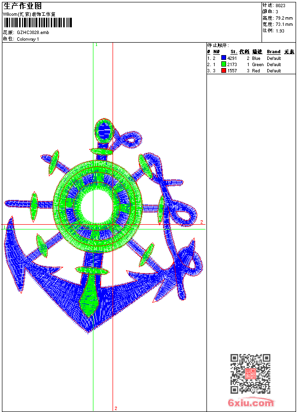297x412 pixels.
Task: Select the stitch count value '8023'
Action: [x=280, y=6]
